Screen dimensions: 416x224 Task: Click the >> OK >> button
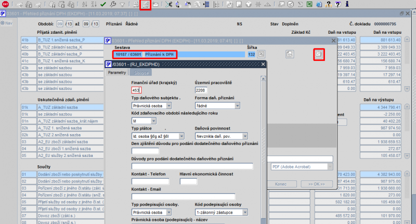(x=317, y=184)
